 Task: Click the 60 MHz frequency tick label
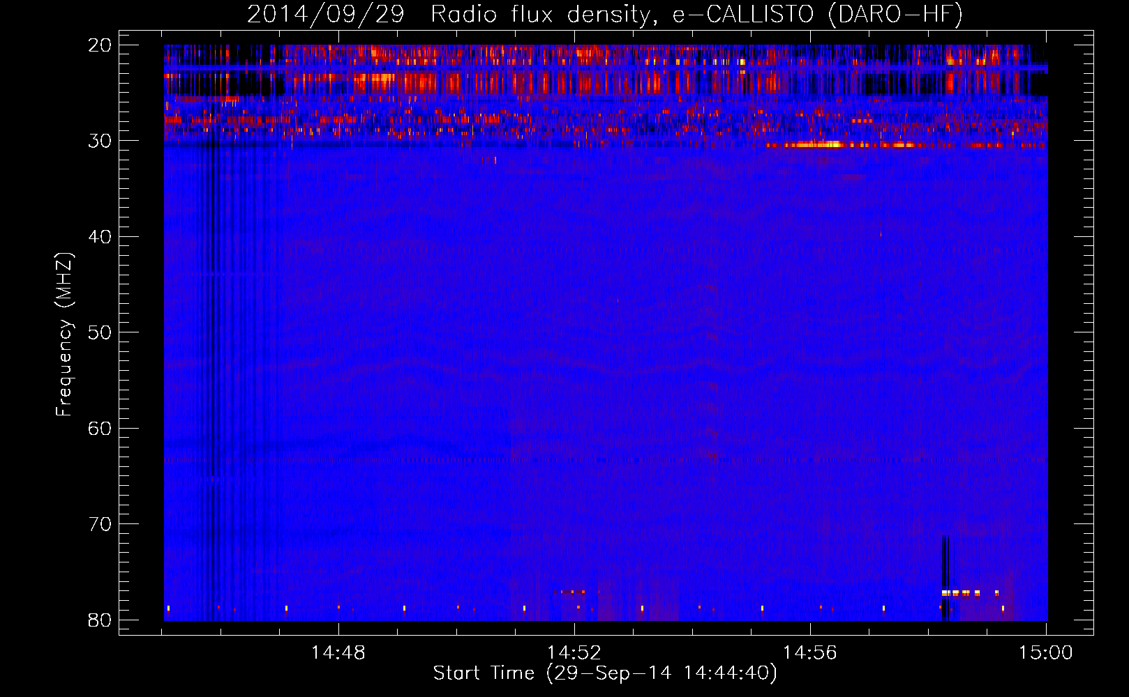click(100, 428)
